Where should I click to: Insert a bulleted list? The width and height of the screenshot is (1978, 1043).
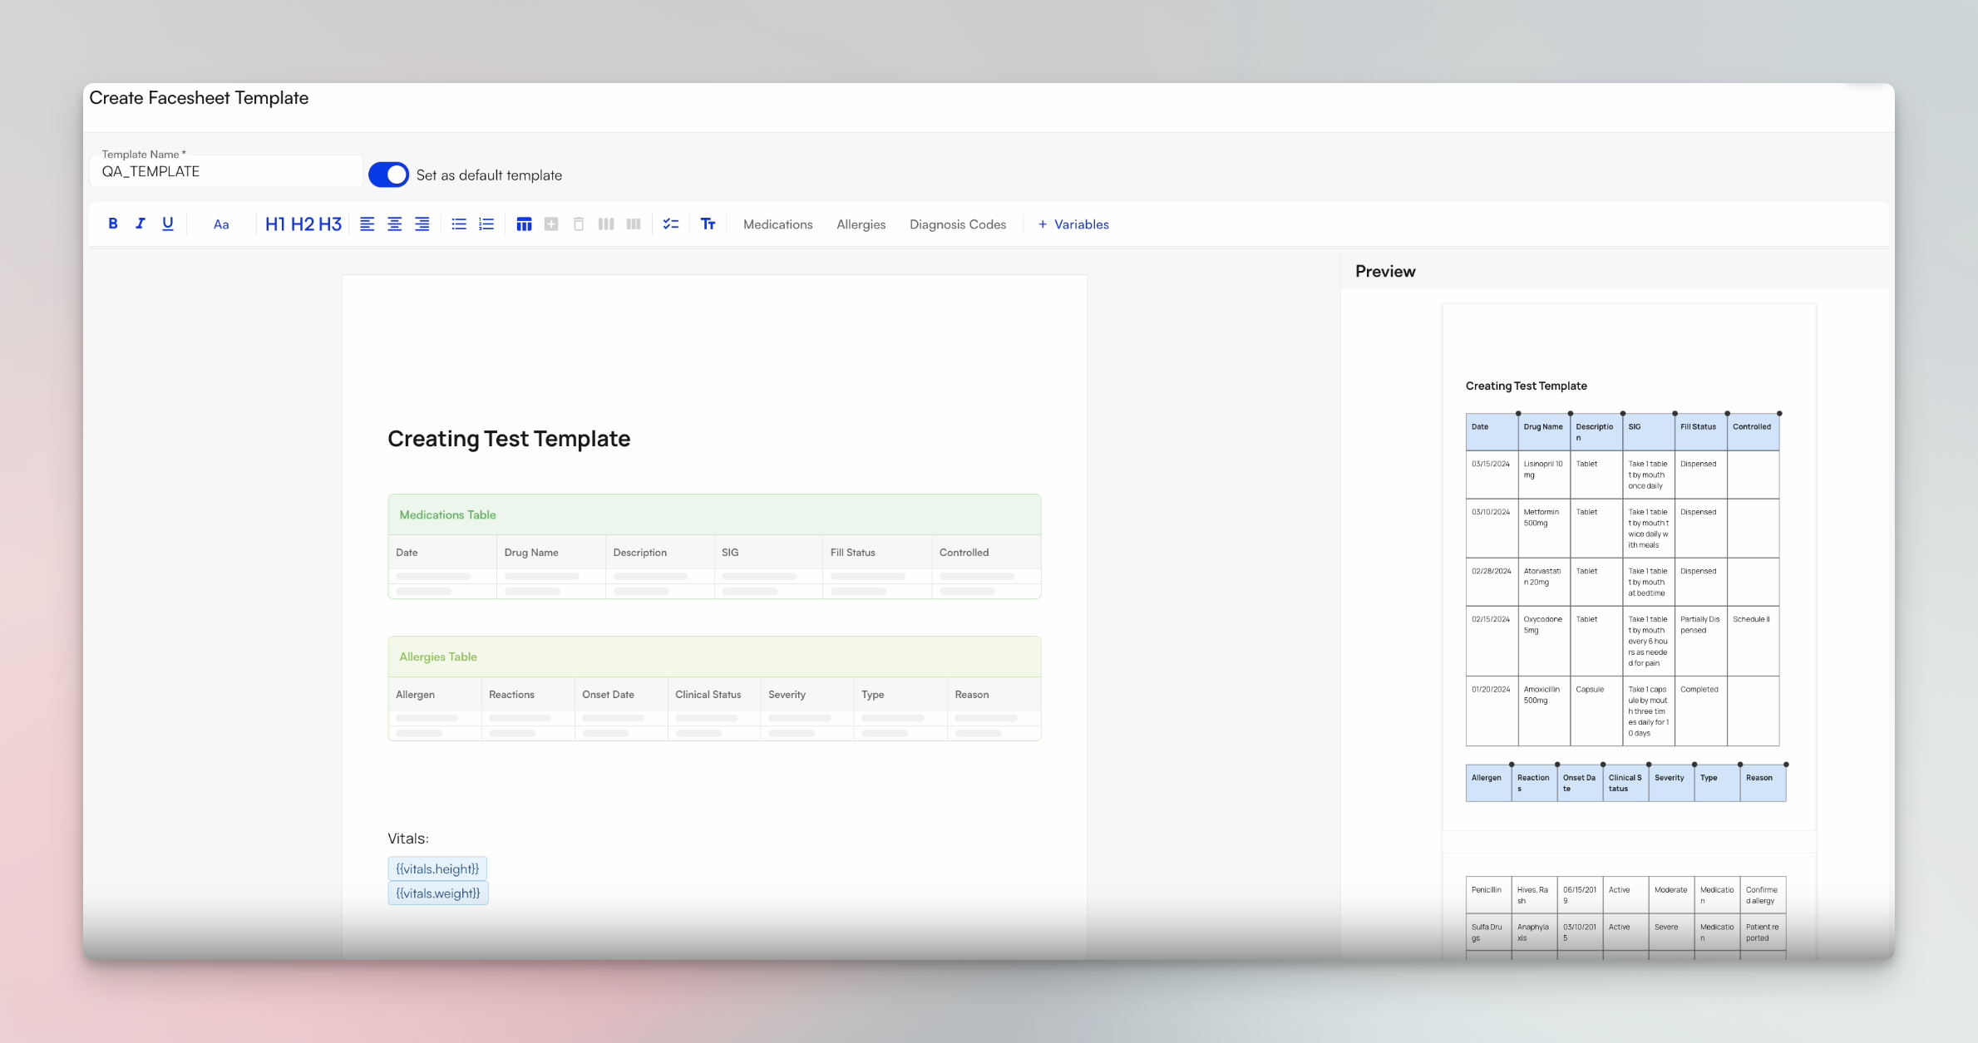(459, 224)
